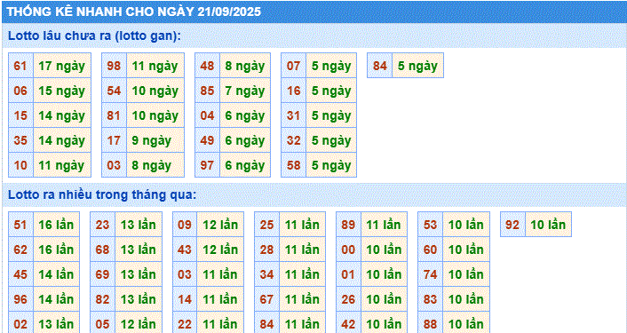Click the "13 lần" cell beside 82

point(139,299)
